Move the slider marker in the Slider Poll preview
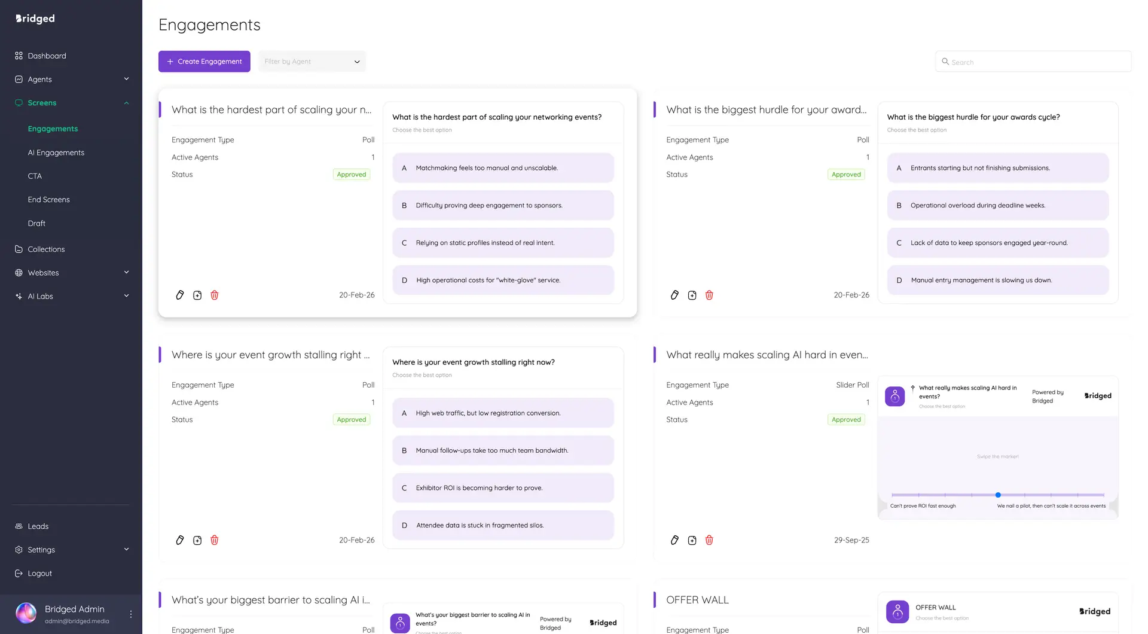Screen dimensions: 1148x634 point(998,495)
